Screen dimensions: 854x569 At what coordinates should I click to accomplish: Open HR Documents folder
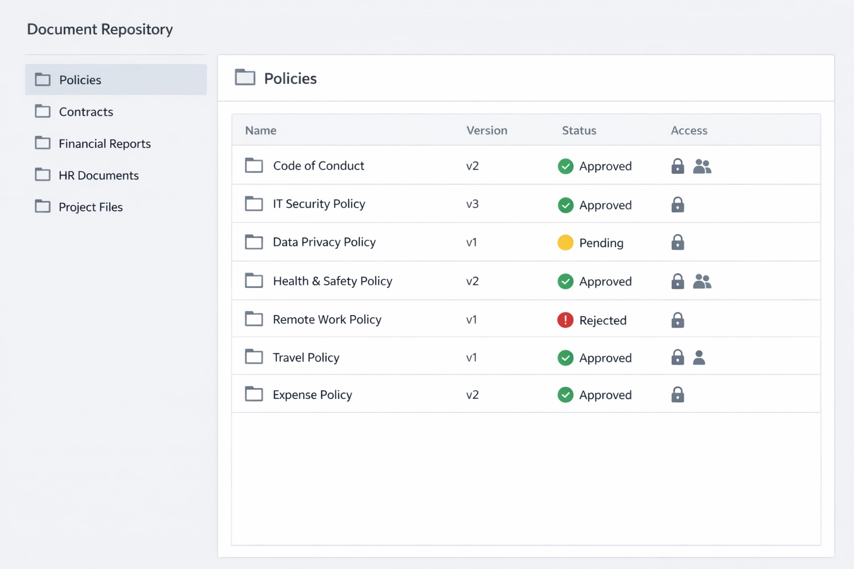pos(98,176)
